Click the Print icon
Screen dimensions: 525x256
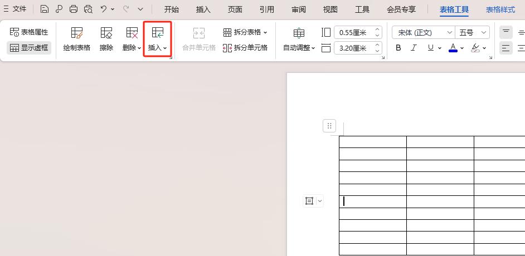74,9
